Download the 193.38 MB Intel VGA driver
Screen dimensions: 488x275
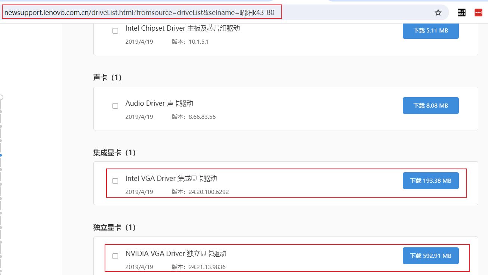point(430,181)
